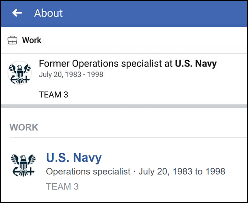Image resolution: width=248 pixels, height=203 pixels.
Task: Click the gray TEAM 3 description
Action: coord(62,186)
